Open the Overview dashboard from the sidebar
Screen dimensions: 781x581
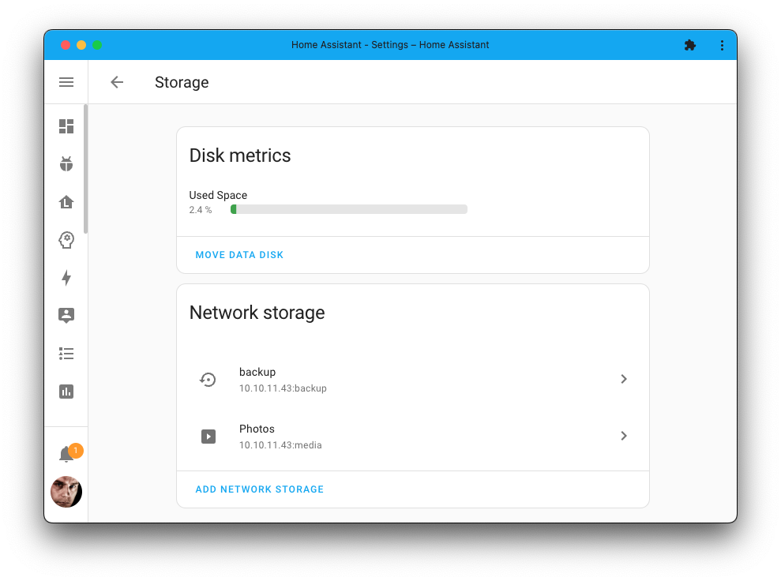coord(66,126)
